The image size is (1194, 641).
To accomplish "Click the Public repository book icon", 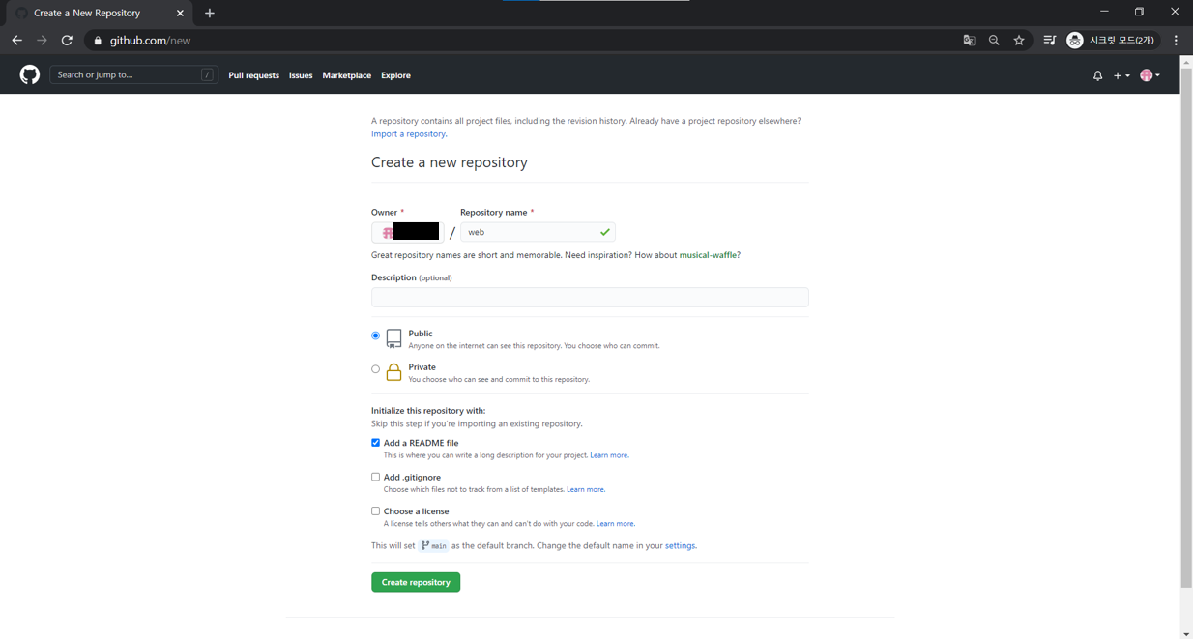I will click(393, 337).
